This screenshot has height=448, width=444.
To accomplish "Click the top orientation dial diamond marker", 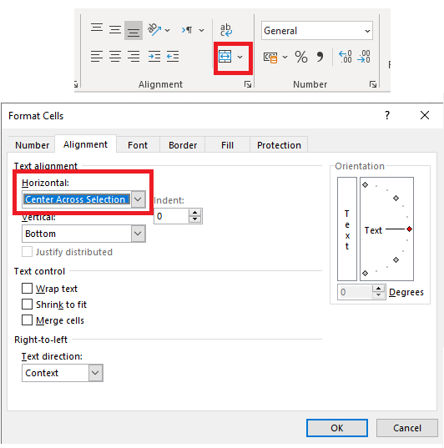I will point(365,184).
